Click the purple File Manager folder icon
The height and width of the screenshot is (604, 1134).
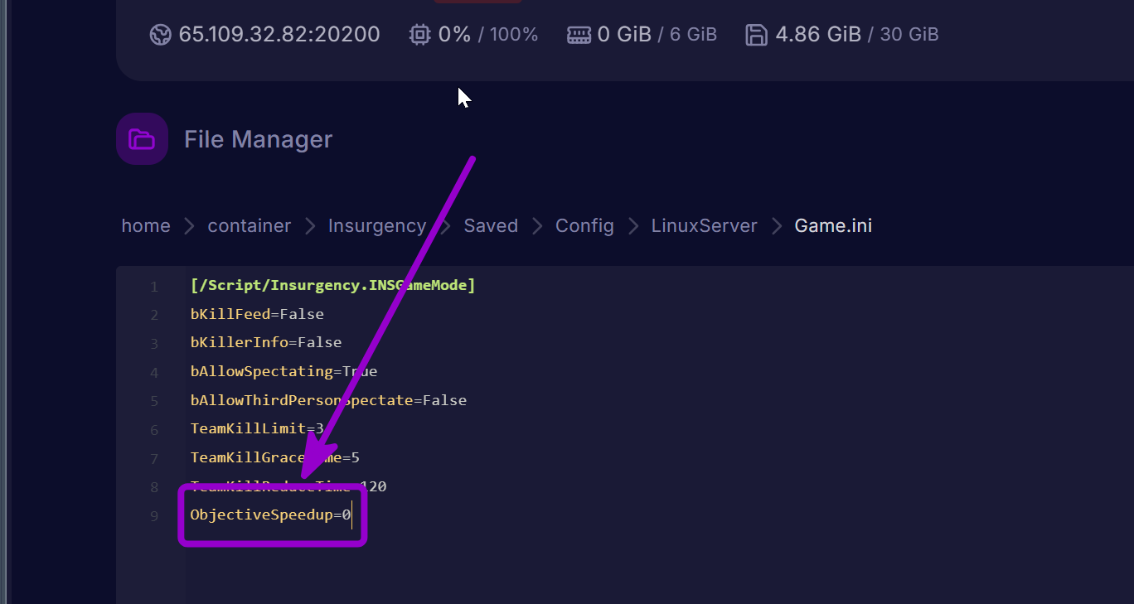point(142,139)
